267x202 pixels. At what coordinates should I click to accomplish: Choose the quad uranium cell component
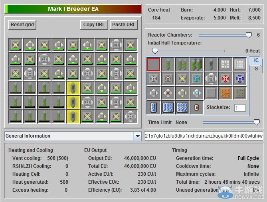point(197,64)
